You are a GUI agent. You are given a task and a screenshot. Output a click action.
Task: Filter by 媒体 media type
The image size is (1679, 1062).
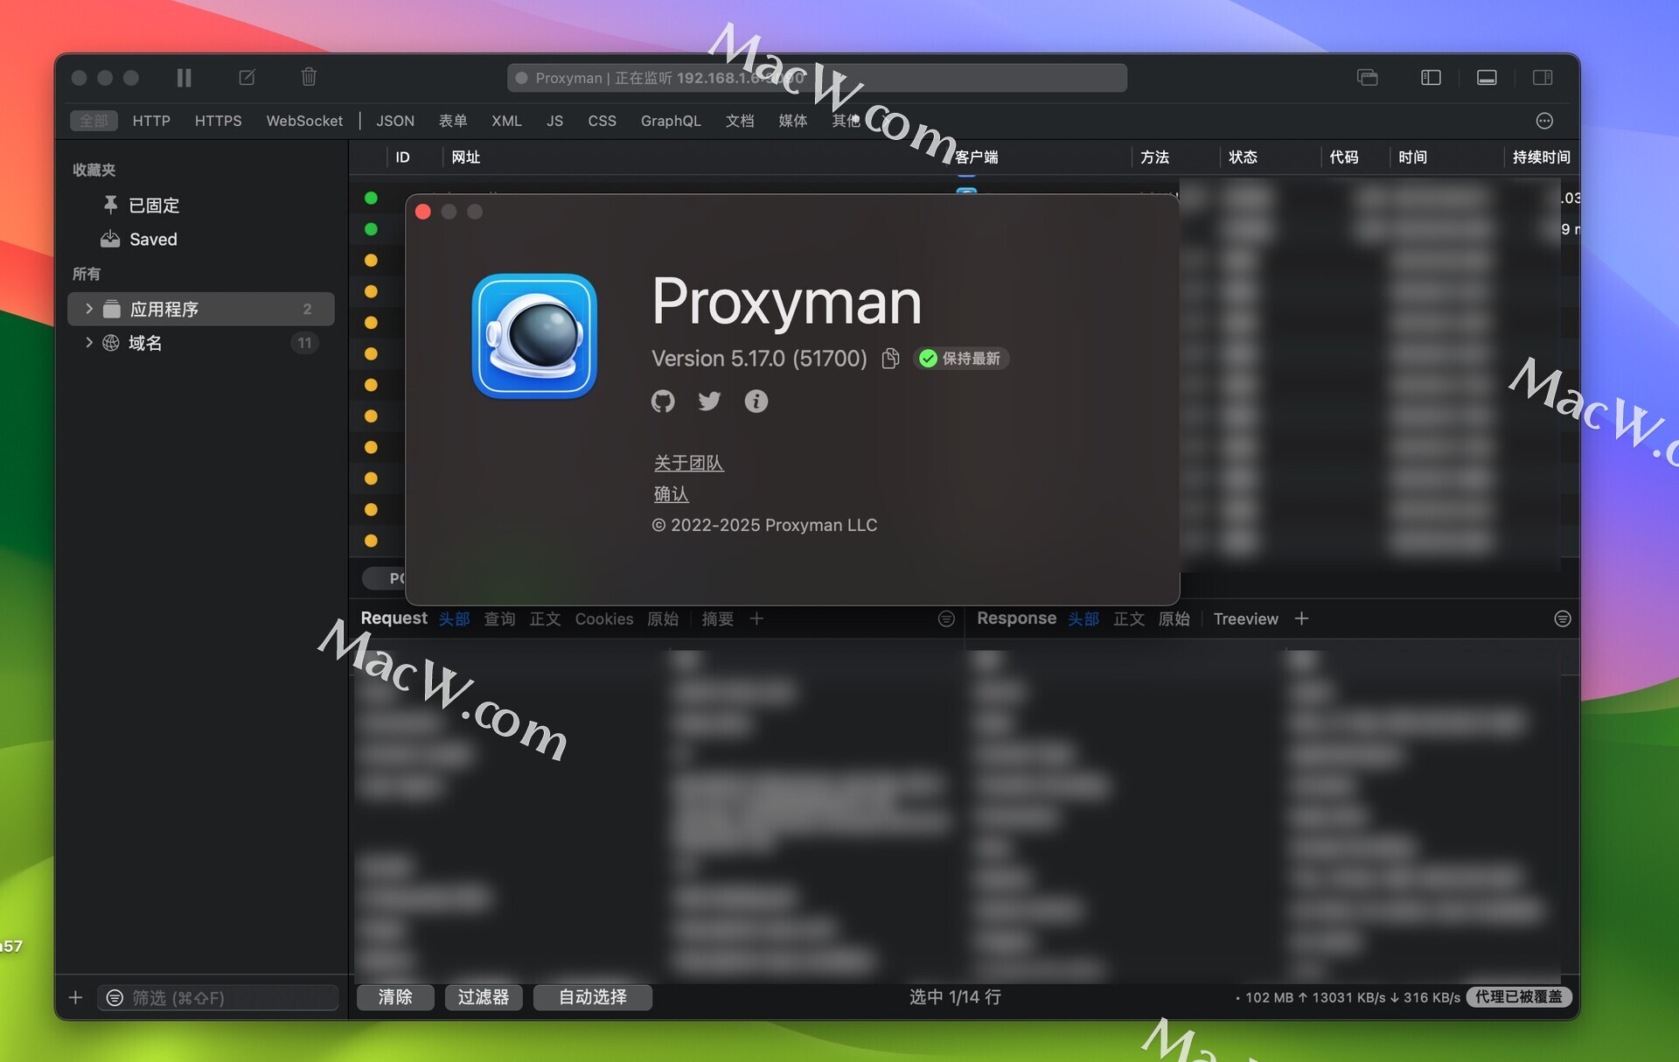[x=793, y=121]
